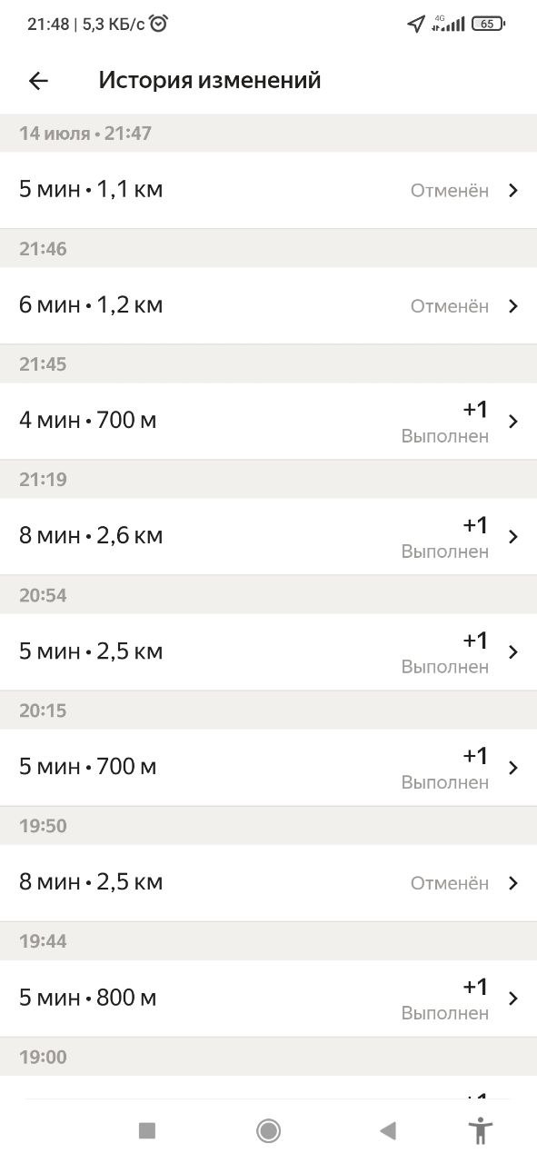Expand the 8 мин 2,6 км chevron
The width and height of the screenshot is (537, 1163).
(x=513, y=537)
